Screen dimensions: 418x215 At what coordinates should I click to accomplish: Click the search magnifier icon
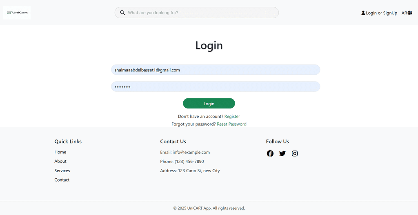coord(122,13)
